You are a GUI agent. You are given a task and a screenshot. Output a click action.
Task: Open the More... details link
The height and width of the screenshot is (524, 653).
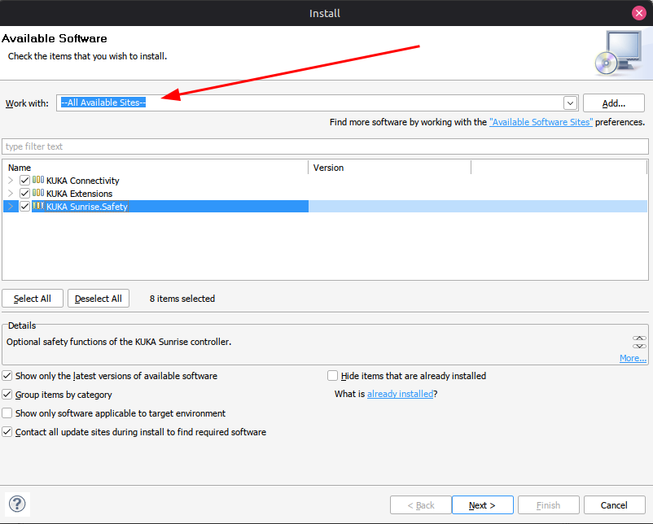point(633,358)
